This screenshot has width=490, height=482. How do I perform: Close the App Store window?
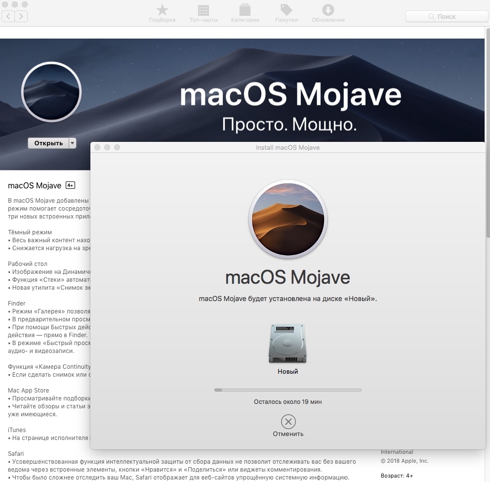coord(4,4)
